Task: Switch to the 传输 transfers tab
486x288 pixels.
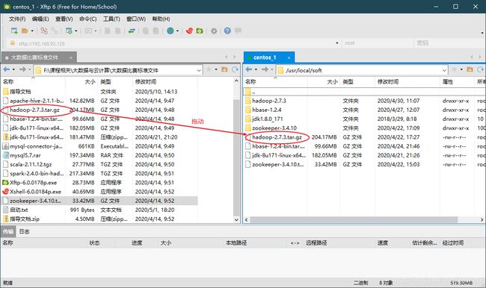Action: [x=8, y=231]
